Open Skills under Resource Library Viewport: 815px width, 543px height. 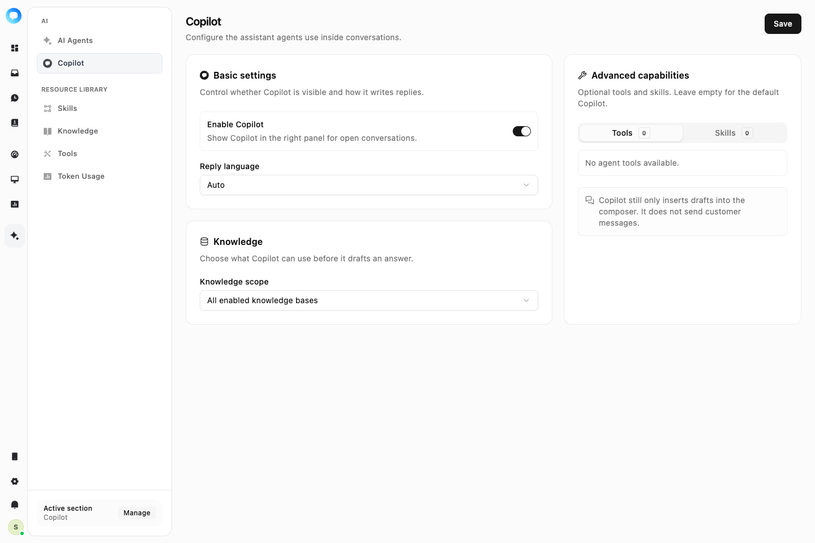tap(100, 109)
